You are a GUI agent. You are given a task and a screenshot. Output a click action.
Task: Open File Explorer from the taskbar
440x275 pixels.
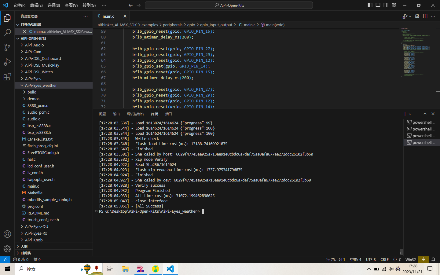click(125, 269)
